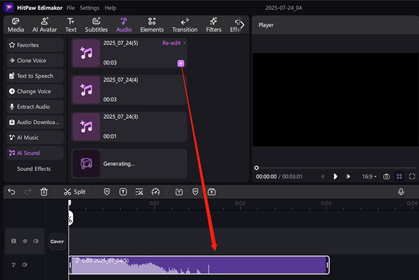This screenshot has height=280, width=419.
Task: Open the Help menu
Action: click(x=110, y=8)
